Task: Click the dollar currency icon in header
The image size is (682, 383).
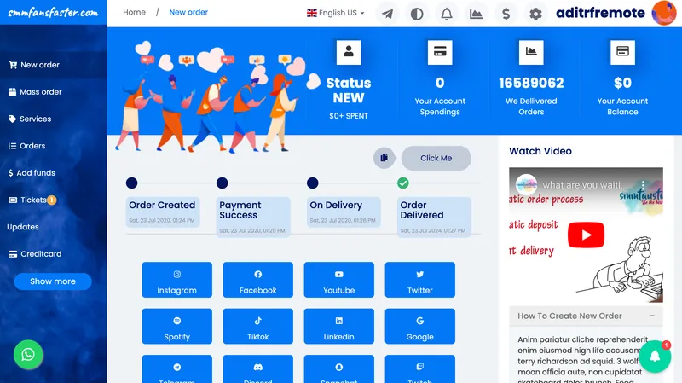Action: (x=506, y=14)
